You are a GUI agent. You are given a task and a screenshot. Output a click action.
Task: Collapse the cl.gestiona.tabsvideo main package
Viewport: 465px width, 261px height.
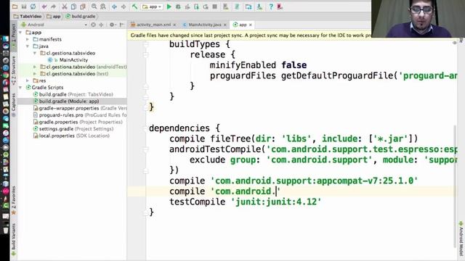[35, 53]
